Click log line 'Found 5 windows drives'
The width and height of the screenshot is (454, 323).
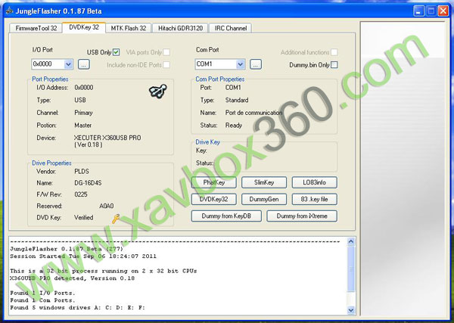tap(78, 308)
